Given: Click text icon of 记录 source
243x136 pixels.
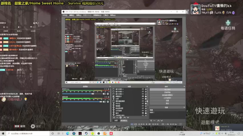Looking at the screenshot, I should (114, 99).
